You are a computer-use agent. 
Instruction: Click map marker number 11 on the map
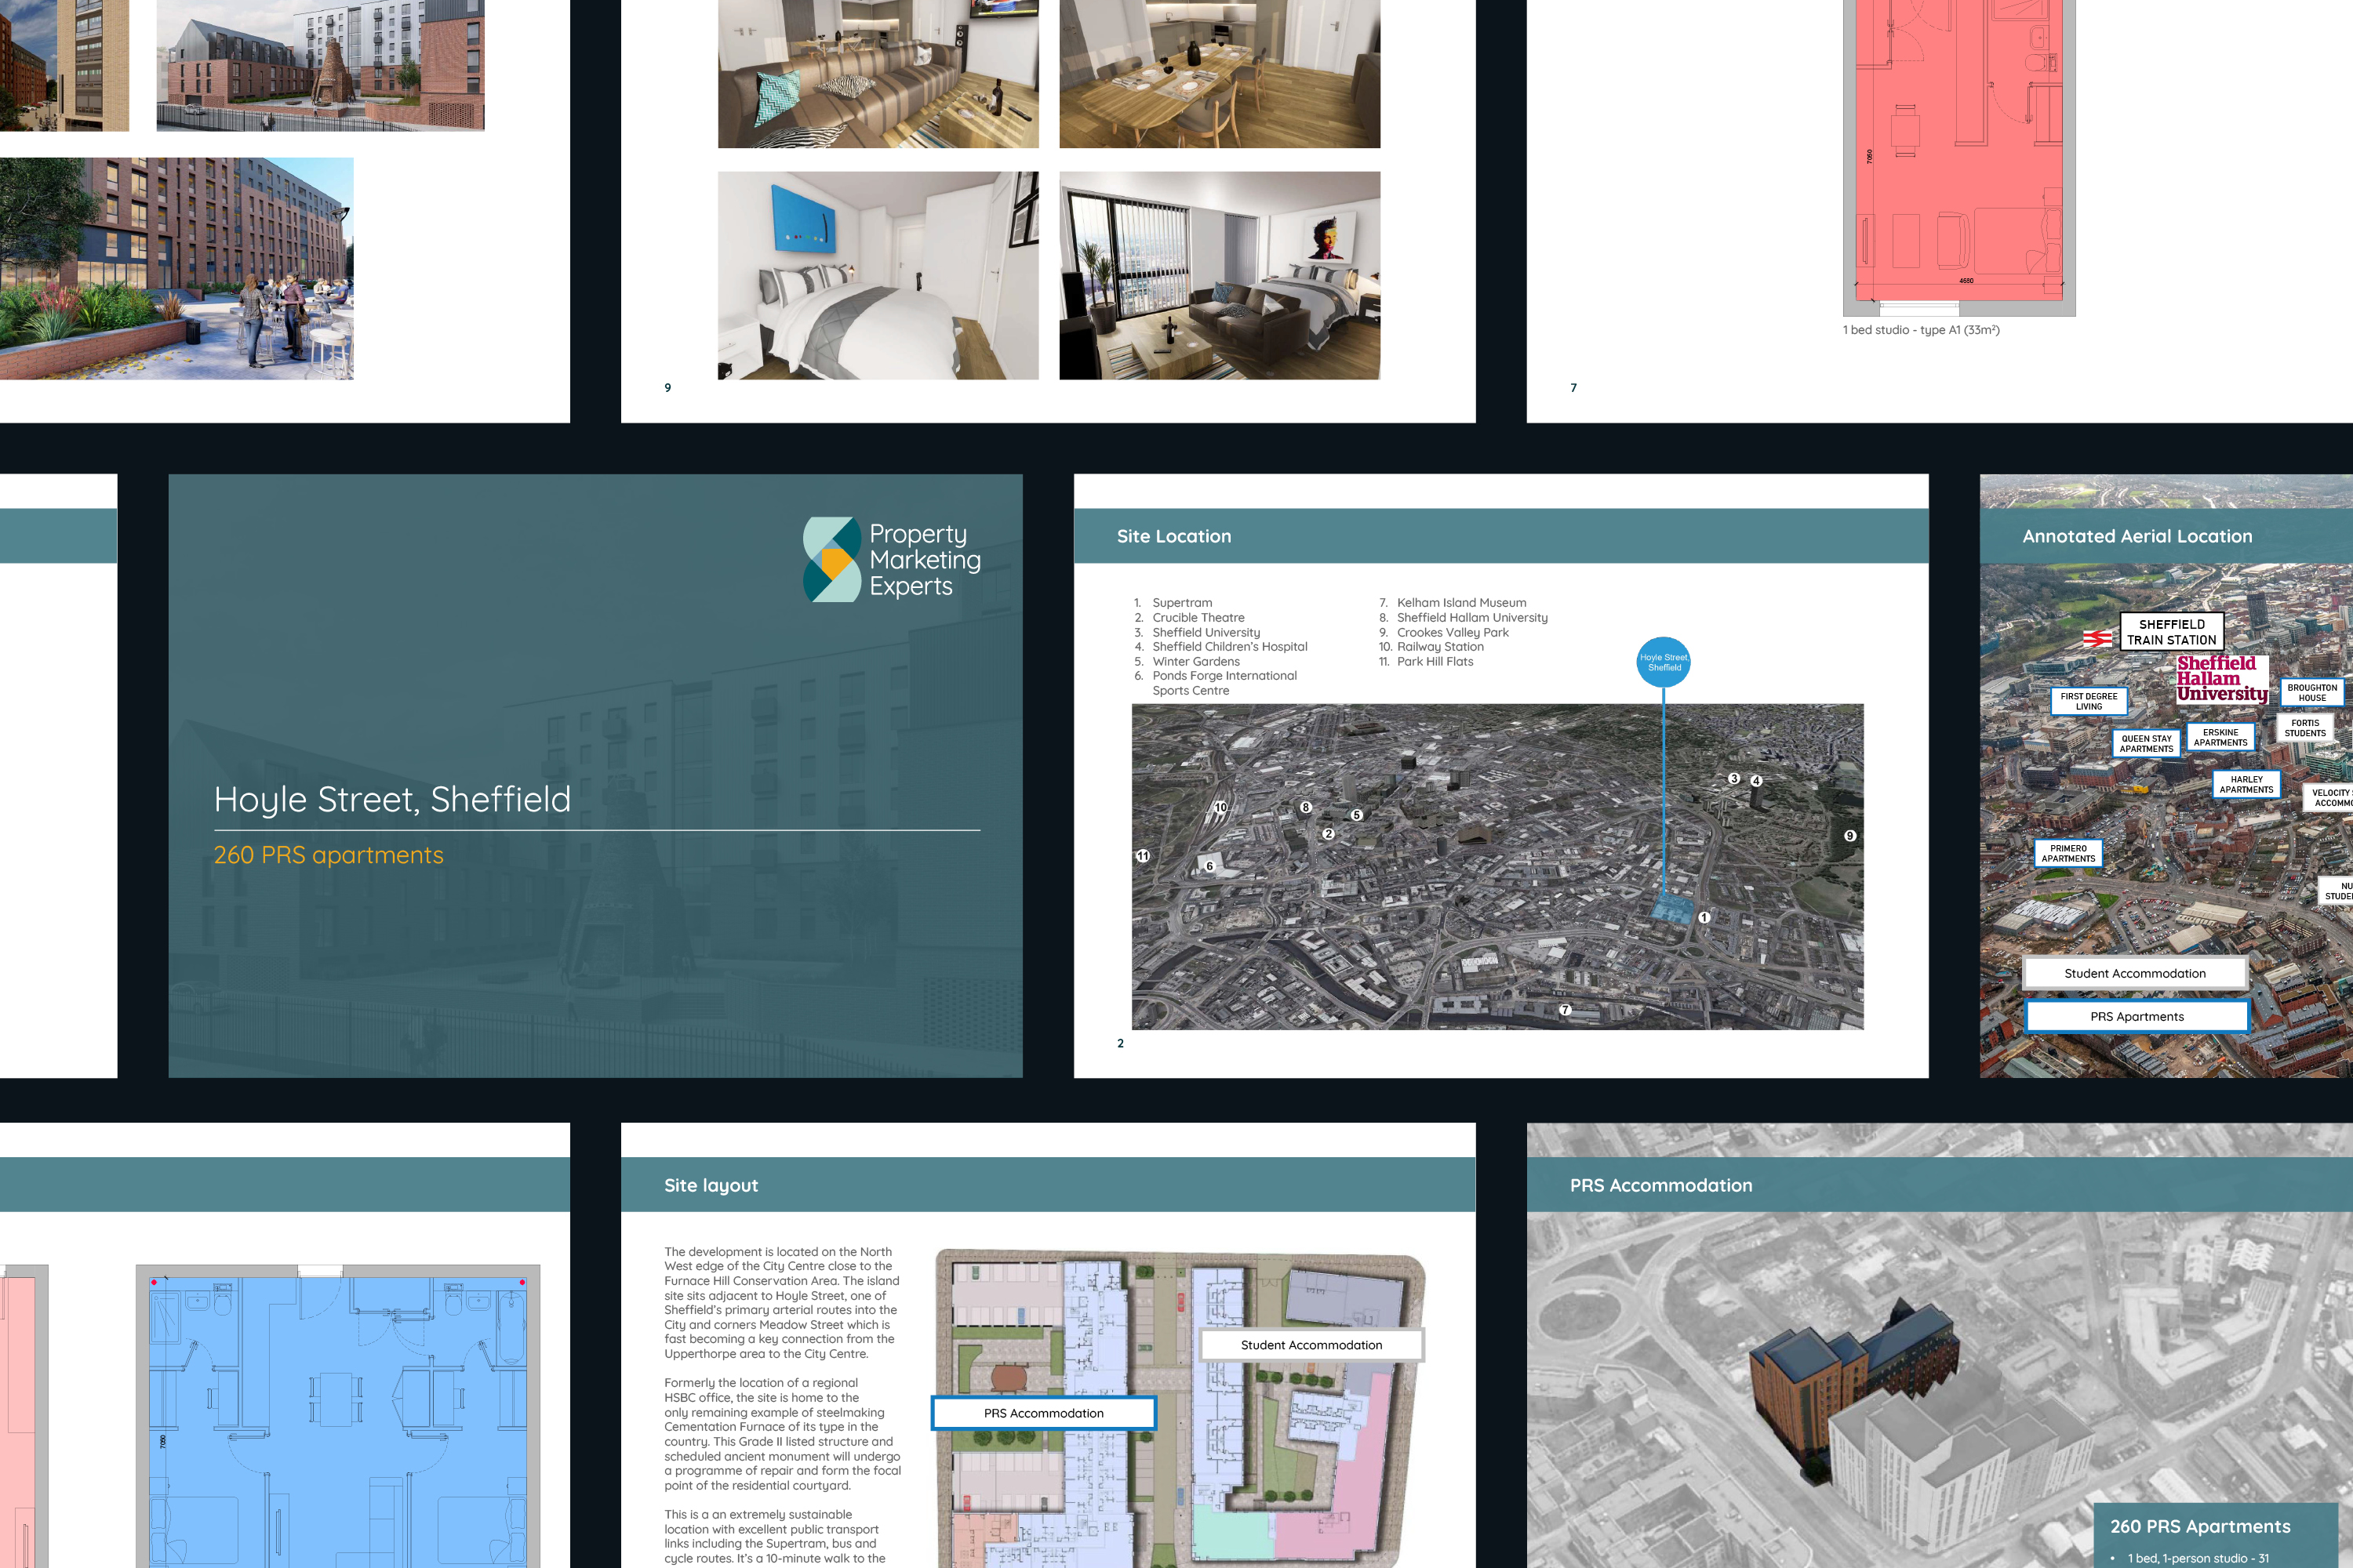pyautogui.click(x=1143, y=856)
